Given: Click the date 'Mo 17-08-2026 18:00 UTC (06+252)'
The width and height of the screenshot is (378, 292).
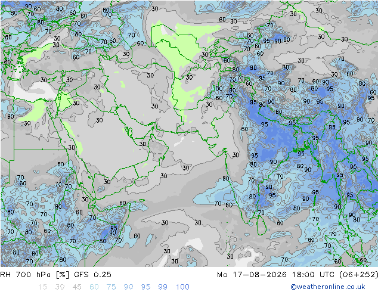Looking at the screenshot, I should click(298, 274).
